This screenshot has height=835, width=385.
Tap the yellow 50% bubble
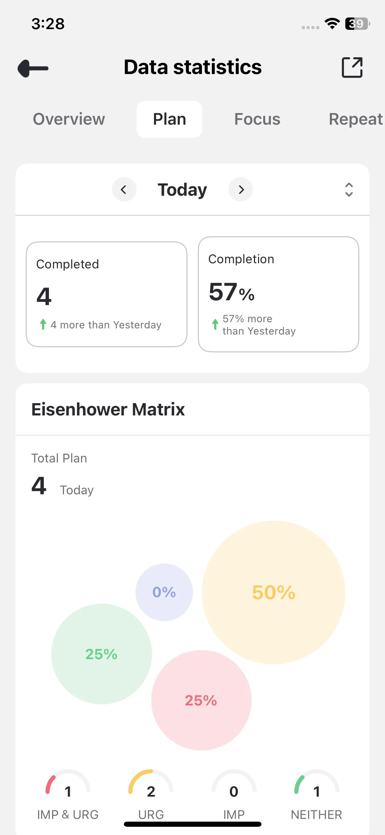273,592
